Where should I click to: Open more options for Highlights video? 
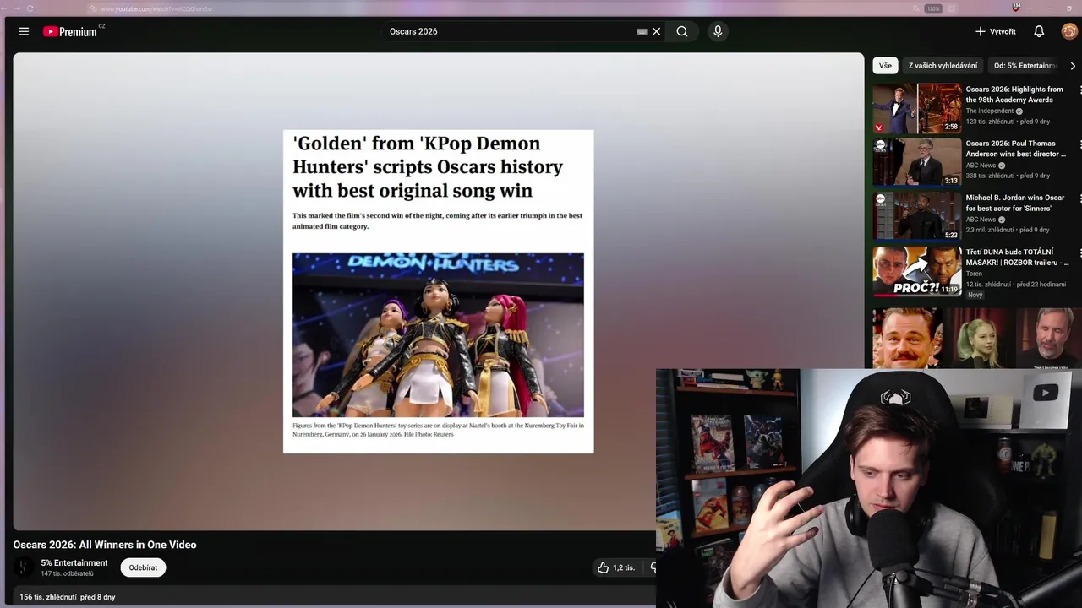pyautogui.click(x=1079, y=90)
